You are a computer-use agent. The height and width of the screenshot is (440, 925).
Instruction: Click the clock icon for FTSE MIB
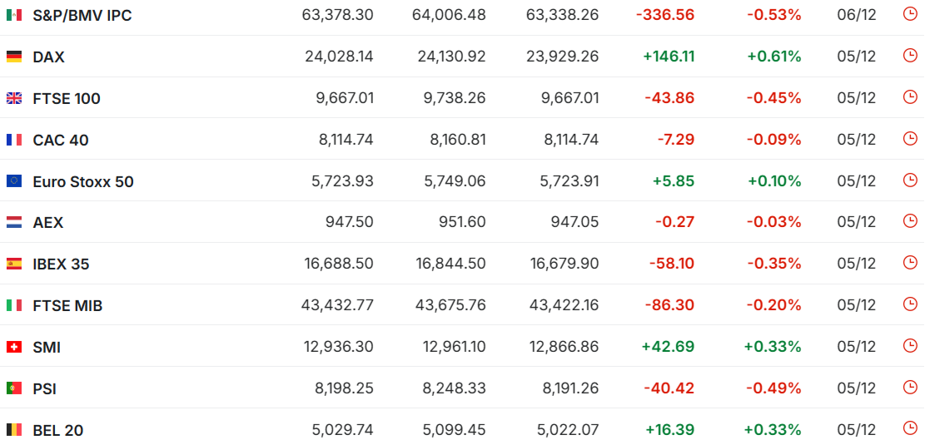[910, 304]
